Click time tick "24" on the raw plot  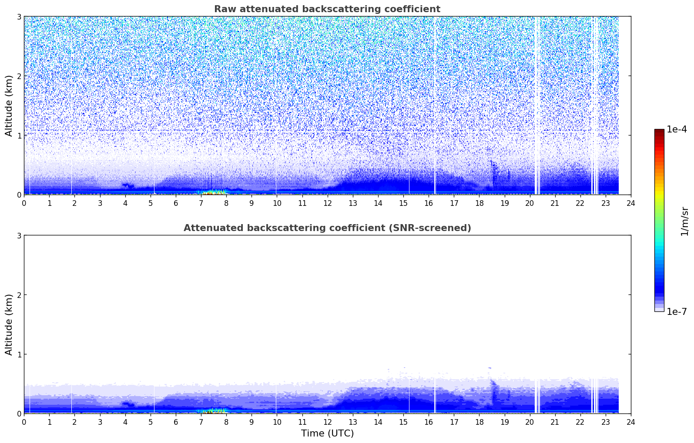631,203
